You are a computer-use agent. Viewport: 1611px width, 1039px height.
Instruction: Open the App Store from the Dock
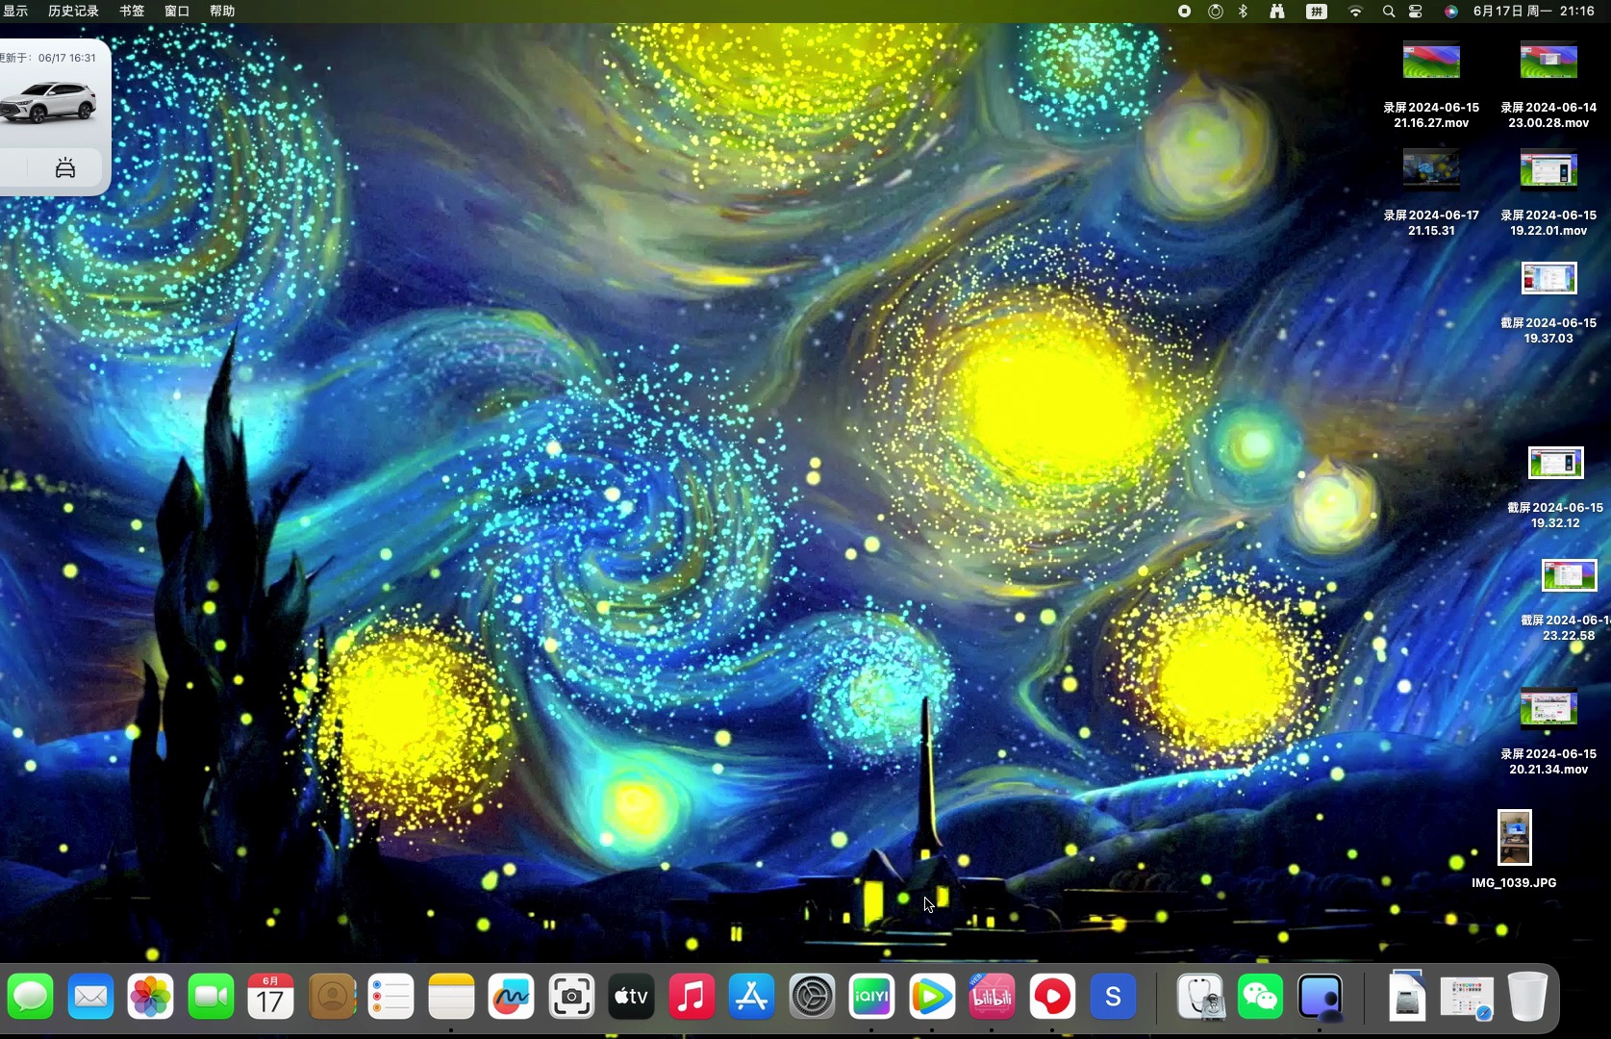[751, 997]
